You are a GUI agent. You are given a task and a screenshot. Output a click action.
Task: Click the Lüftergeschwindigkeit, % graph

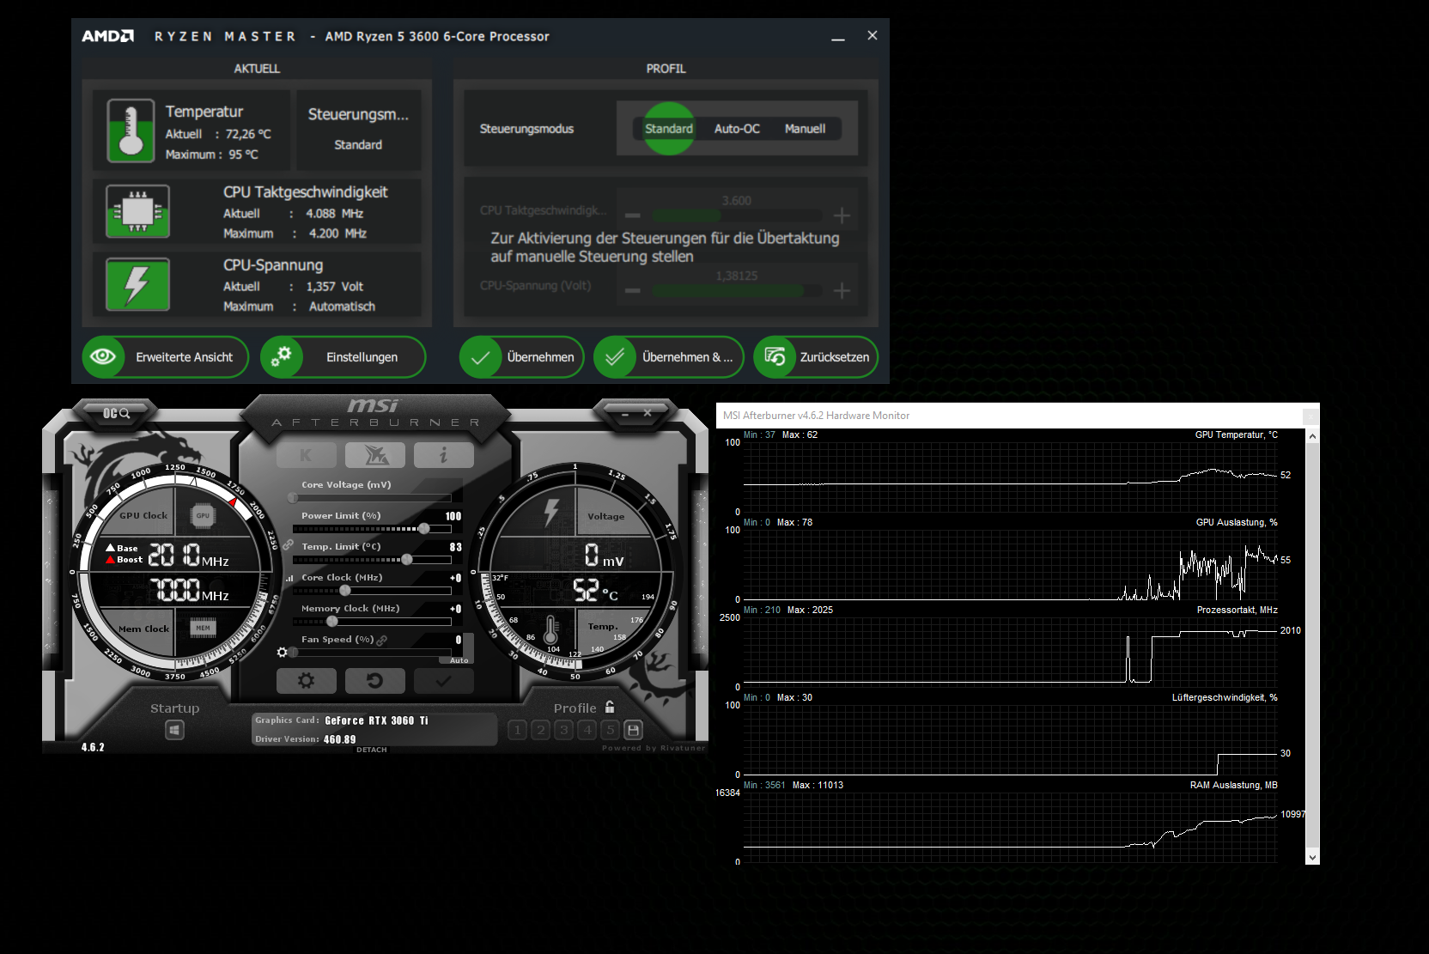pyautogui.click(x=1010, y=740)
